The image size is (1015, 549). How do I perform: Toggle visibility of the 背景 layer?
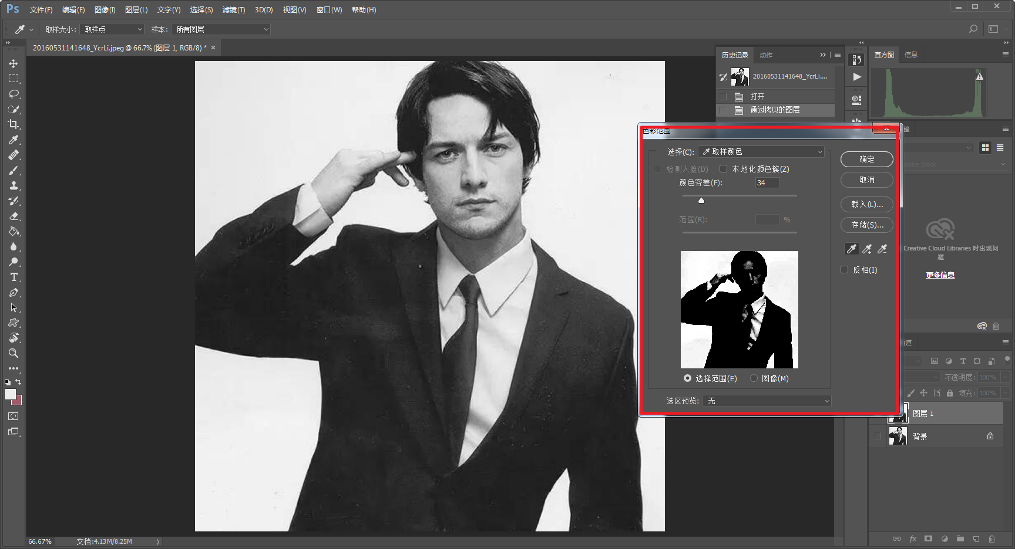(878, 436)
